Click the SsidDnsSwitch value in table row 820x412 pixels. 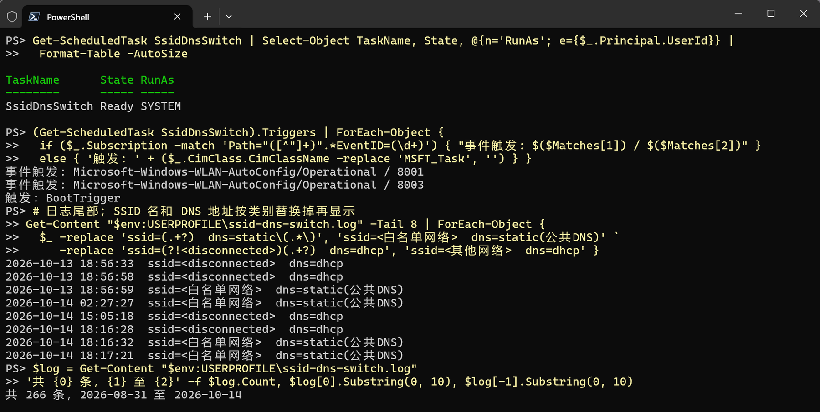coord(49,106)
